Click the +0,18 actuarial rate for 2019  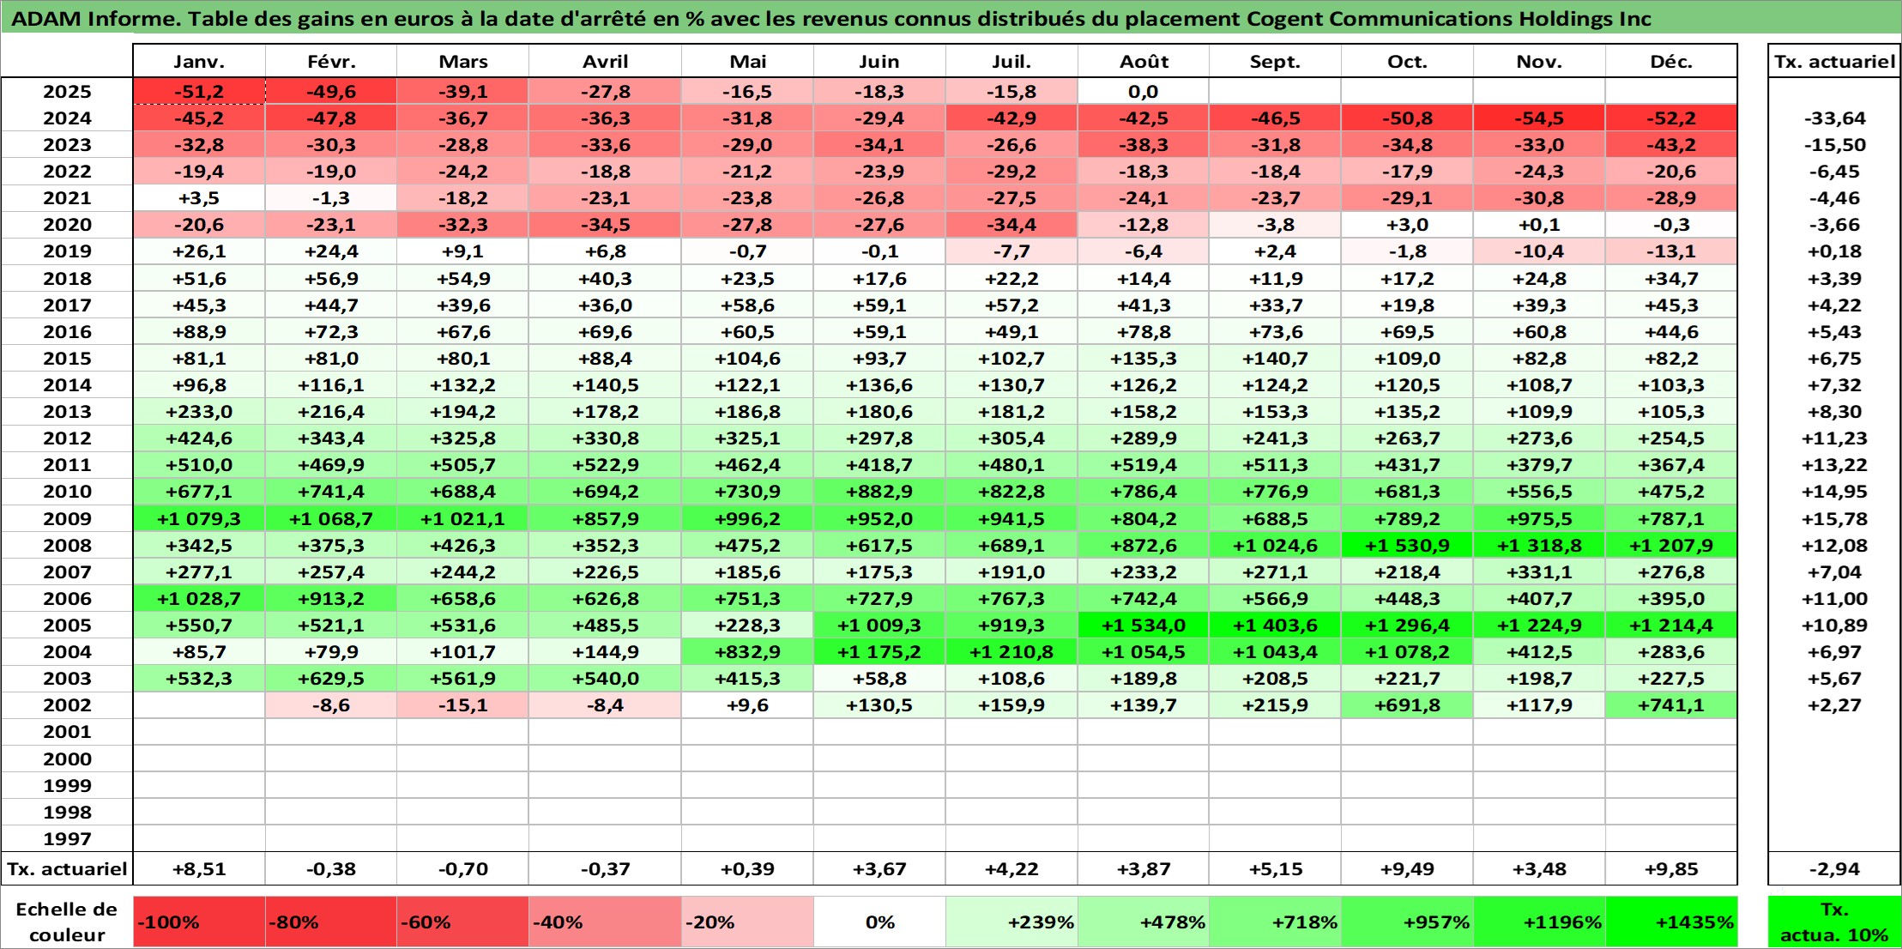click(1834, 251)
